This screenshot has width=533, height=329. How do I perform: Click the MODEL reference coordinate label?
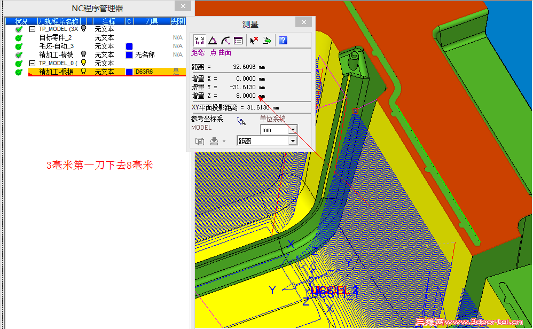pos(201,128)
